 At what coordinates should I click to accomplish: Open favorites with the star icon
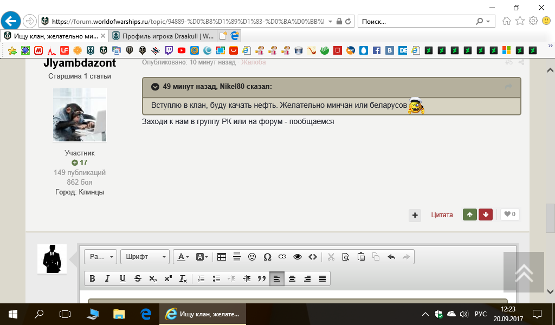click(x=520, y=21)
